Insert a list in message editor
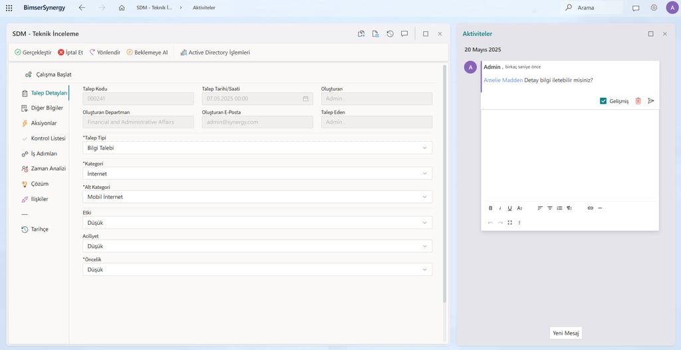681x350 pixels. [x=559, y=208]
